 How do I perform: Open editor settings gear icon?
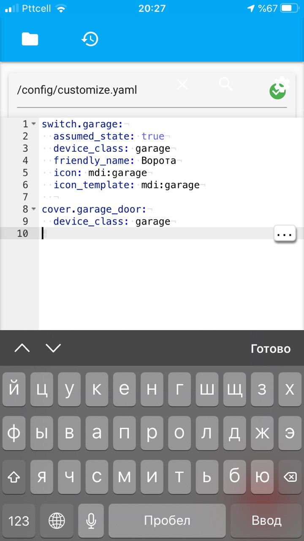click(282, 83)
